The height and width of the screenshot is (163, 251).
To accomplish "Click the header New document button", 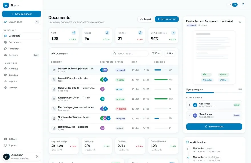I will (167, 19).
